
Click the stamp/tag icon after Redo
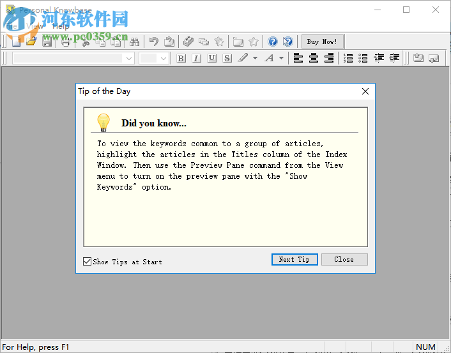[x=188, y=42]
